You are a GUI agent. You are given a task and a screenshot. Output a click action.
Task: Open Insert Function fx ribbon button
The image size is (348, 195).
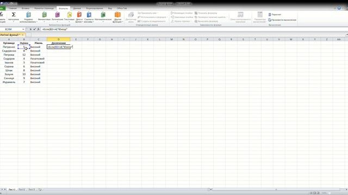click(x=1, y=15)
